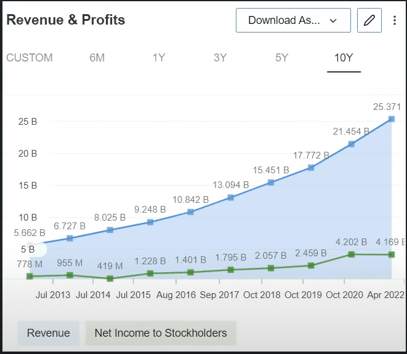
Task: Click the 4.202 B net income marker
Action: [352, 254]
